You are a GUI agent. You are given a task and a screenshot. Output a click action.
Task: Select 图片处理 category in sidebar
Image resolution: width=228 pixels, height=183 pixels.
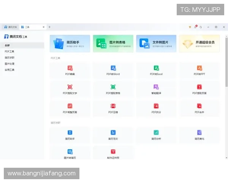click(x=22, y=64)
